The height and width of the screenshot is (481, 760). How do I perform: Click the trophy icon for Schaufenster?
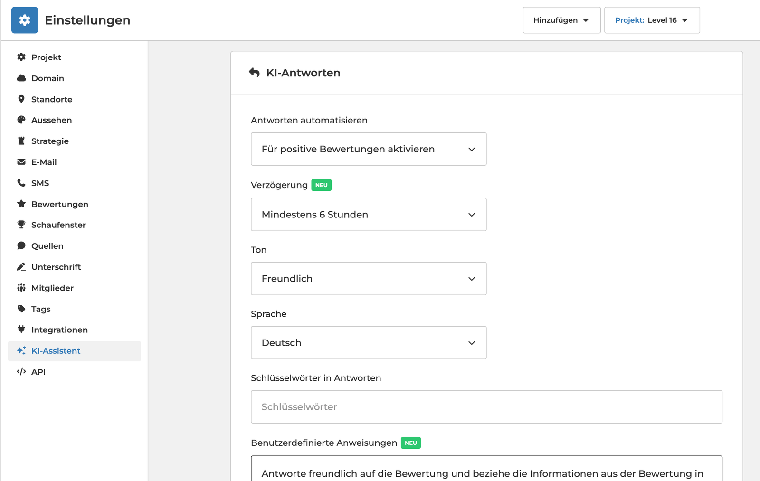tap(21, 225)
